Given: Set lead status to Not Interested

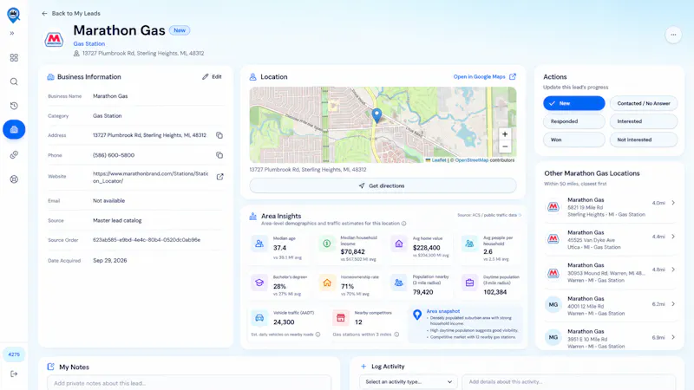Looking at the screenshot, I should pos(644,140).
